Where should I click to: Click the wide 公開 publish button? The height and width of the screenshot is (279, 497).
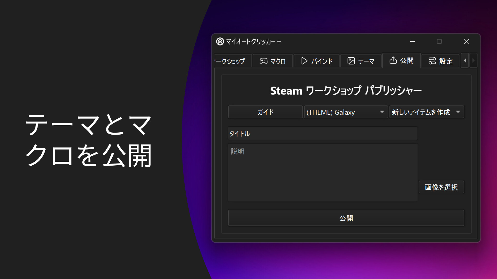coord(346,218)
